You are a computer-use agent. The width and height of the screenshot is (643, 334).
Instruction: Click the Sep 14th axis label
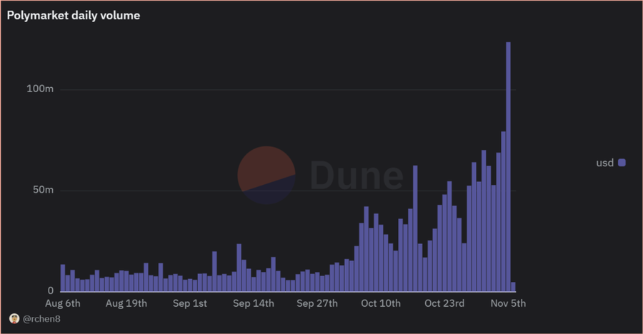254,303
